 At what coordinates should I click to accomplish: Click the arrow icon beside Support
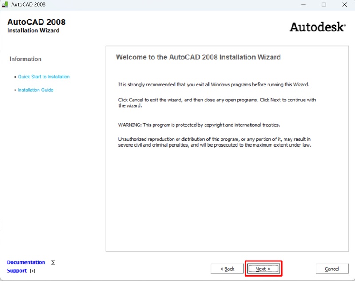click(x=32, y=271)
